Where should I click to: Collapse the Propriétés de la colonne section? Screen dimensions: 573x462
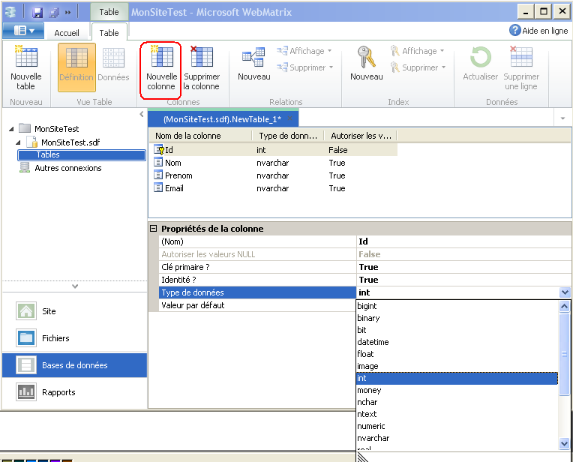click(154, 229)
